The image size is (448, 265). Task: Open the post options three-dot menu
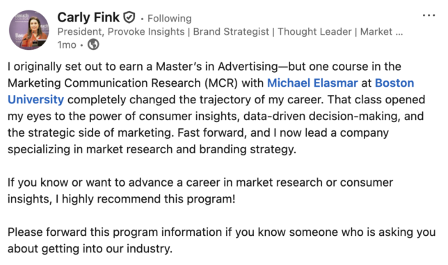pos(429,15)
